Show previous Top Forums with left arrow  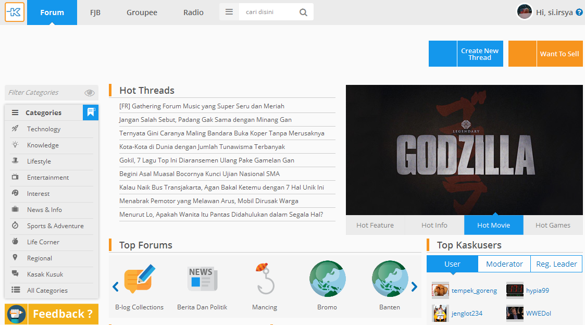pos(116,286)
